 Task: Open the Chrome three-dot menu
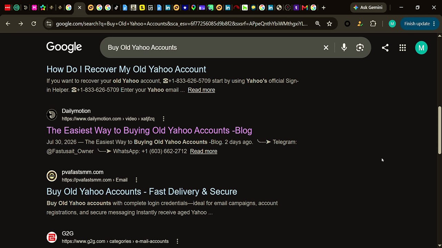tap(434, 24)
